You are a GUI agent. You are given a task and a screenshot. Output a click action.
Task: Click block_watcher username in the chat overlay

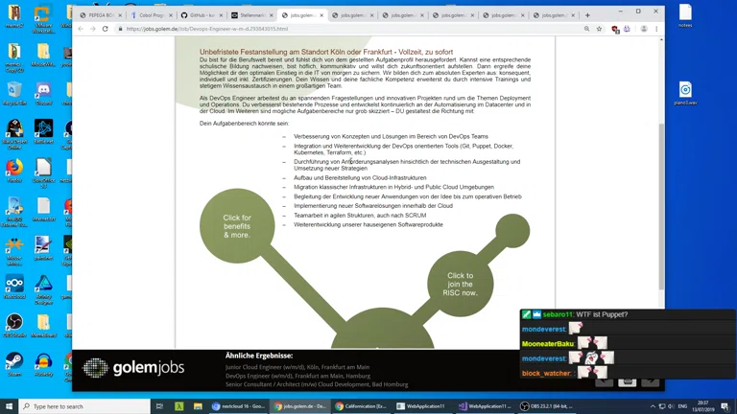click(546, 373)
